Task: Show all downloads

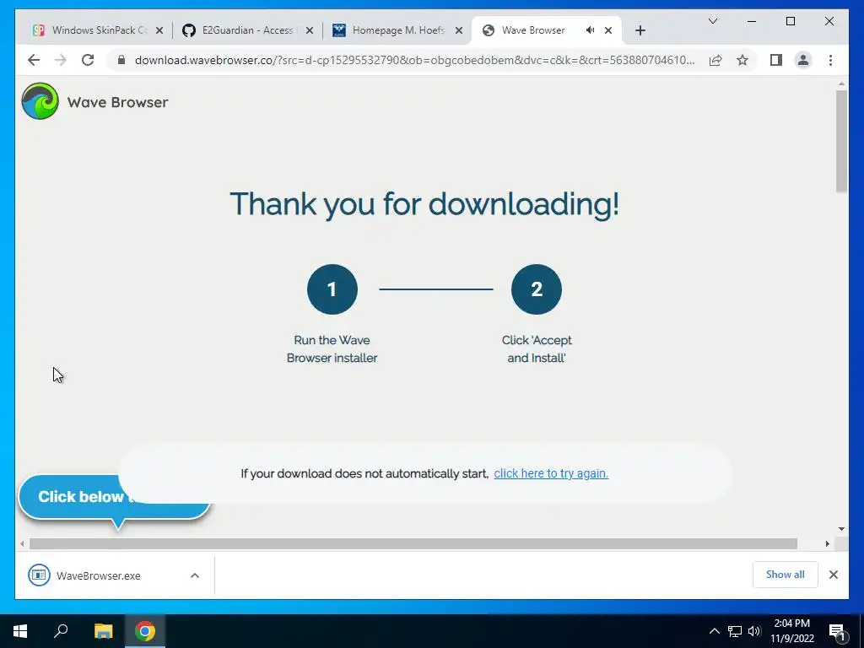Action: click(785, 575)
